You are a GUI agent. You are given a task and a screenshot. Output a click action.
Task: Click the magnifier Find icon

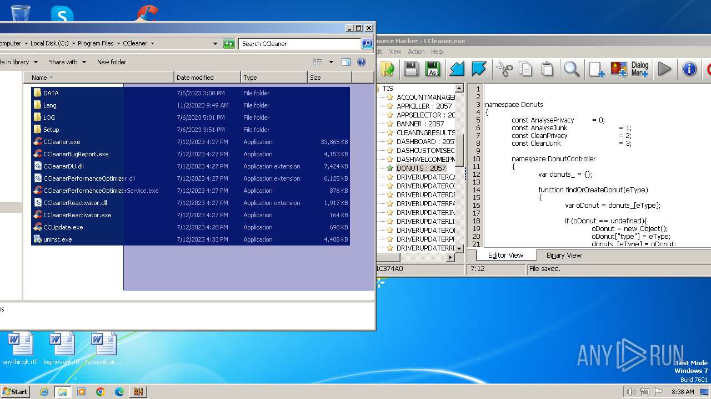(572, 69)
